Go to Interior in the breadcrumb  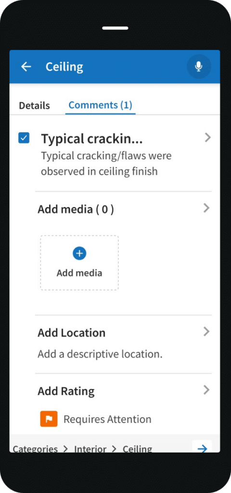tap(90, 449)
